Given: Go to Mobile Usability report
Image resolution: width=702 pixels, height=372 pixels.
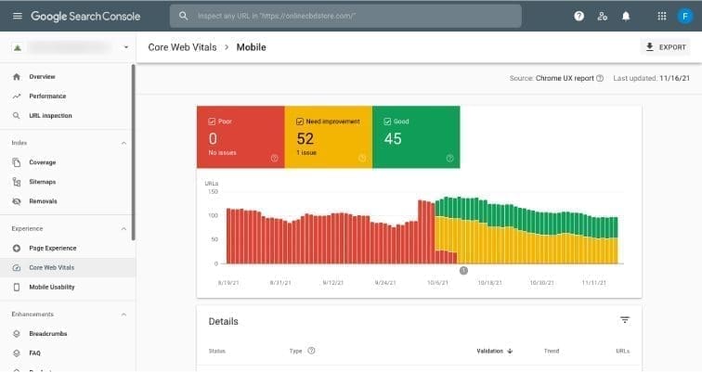Looking at the screenshot, I should pos(54,288).
